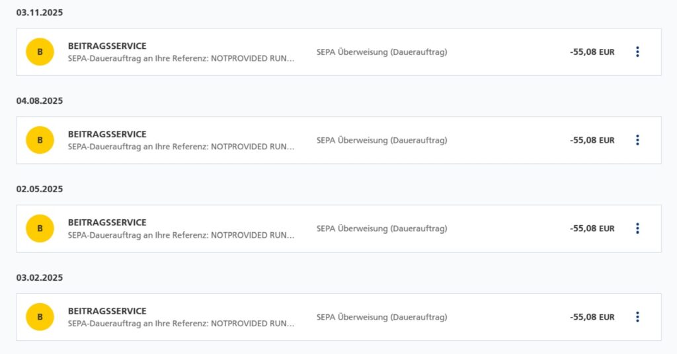This screenshot has width=677, height=354.
Task: Open BEITRAGSSERVICE title in 03.11.2025 entry
Action: [x=107, y=46]
